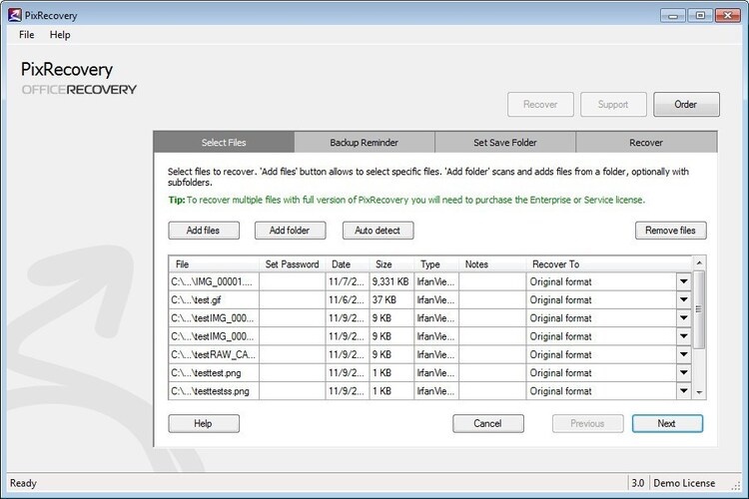Open the Help menu

pos(60,35)
